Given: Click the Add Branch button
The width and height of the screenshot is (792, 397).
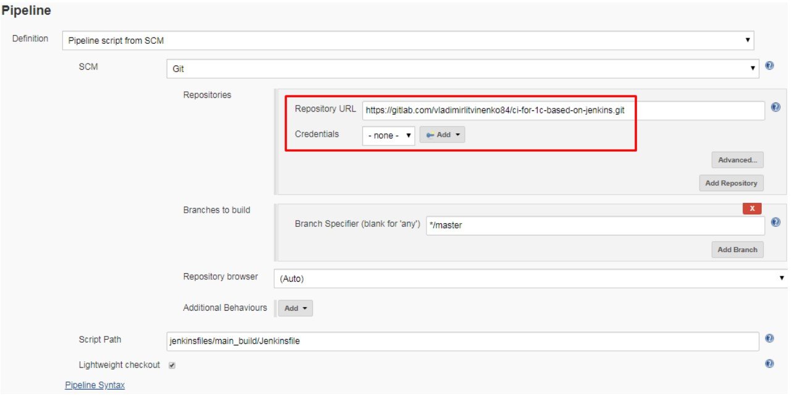Looking at the screenshot, I should point(737,250).
